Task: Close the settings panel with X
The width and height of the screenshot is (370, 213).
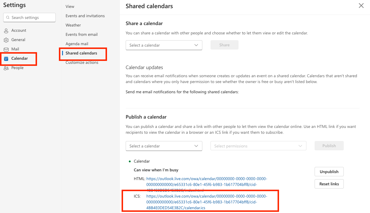Action: pos(361,6)
